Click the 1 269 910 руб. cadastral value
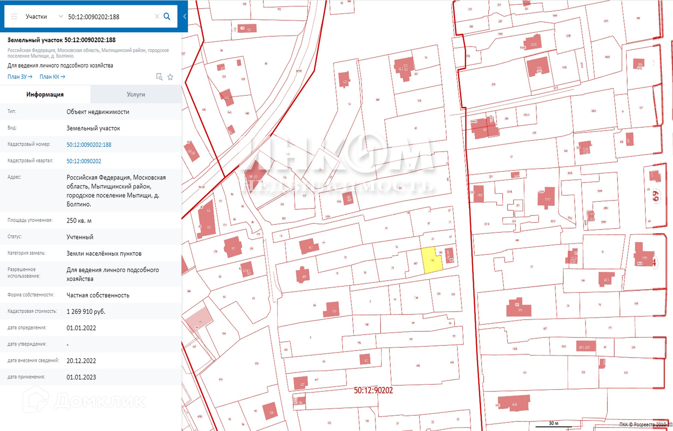Viewport: 673px width, 431px height. point(86,311)
